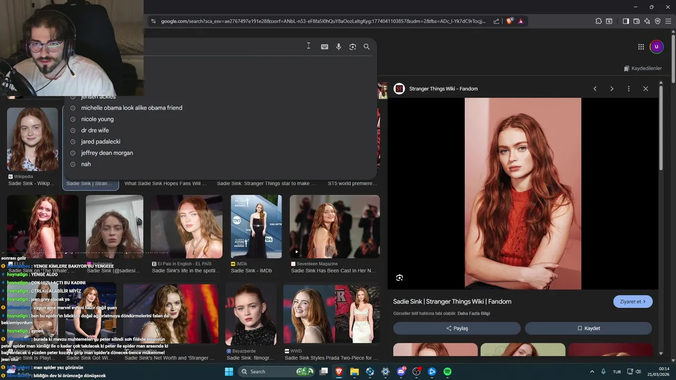Select suggestion 'nicole young'

coord(97,119)
